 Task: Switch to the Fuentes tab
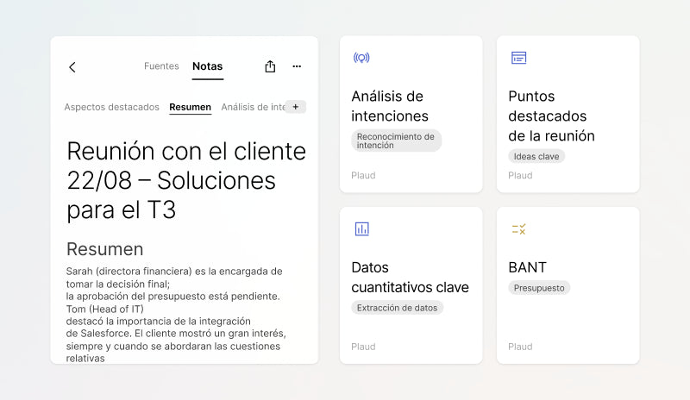click(161, 66)
